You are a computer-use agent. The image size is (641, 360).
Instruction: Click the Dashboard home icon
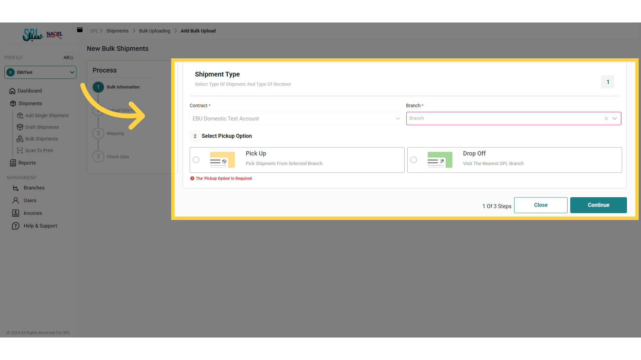click(12, 91)
